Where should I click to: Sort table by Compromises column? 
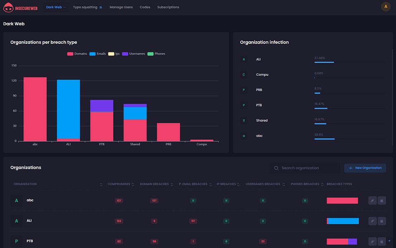click(119, 184)
